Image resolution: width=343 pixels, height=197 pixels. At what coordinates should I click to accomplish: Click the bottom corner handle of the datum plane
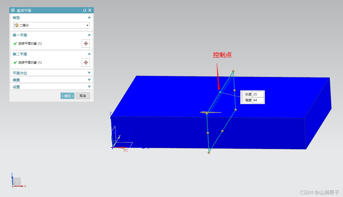(x=209, y=153)
